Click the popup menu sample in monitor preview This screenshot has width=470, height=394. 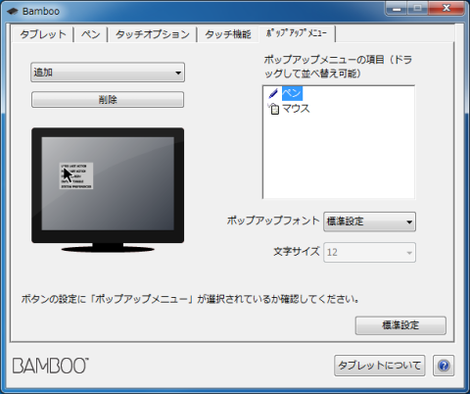tap(76, 175)
